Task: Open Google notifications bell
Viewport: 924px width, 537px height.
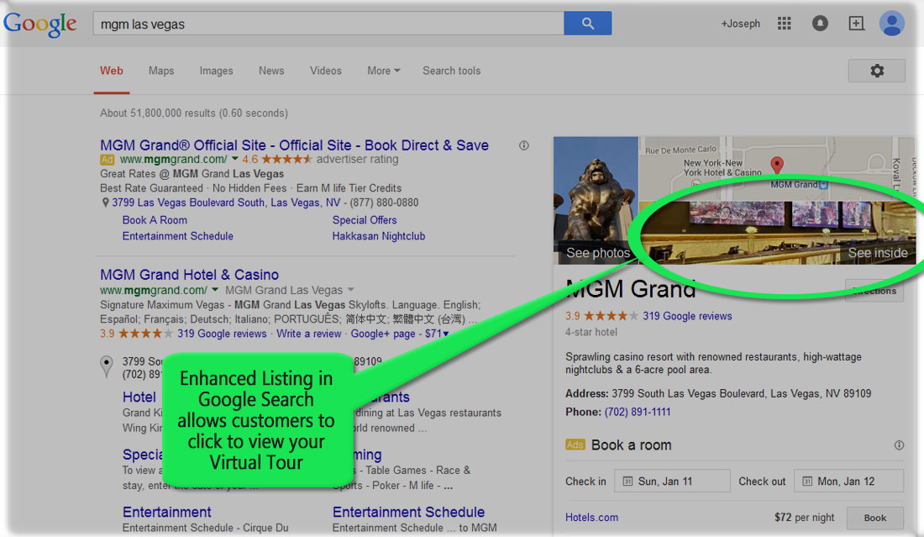Action: (x=820, y=24)
